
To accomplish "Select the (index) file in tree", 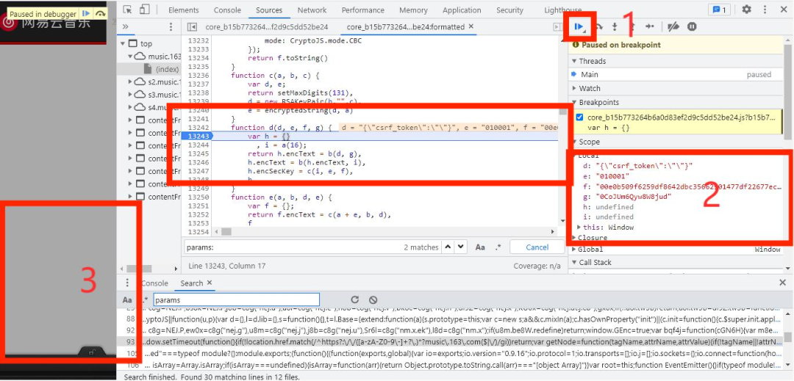I will tap(167, 69).
